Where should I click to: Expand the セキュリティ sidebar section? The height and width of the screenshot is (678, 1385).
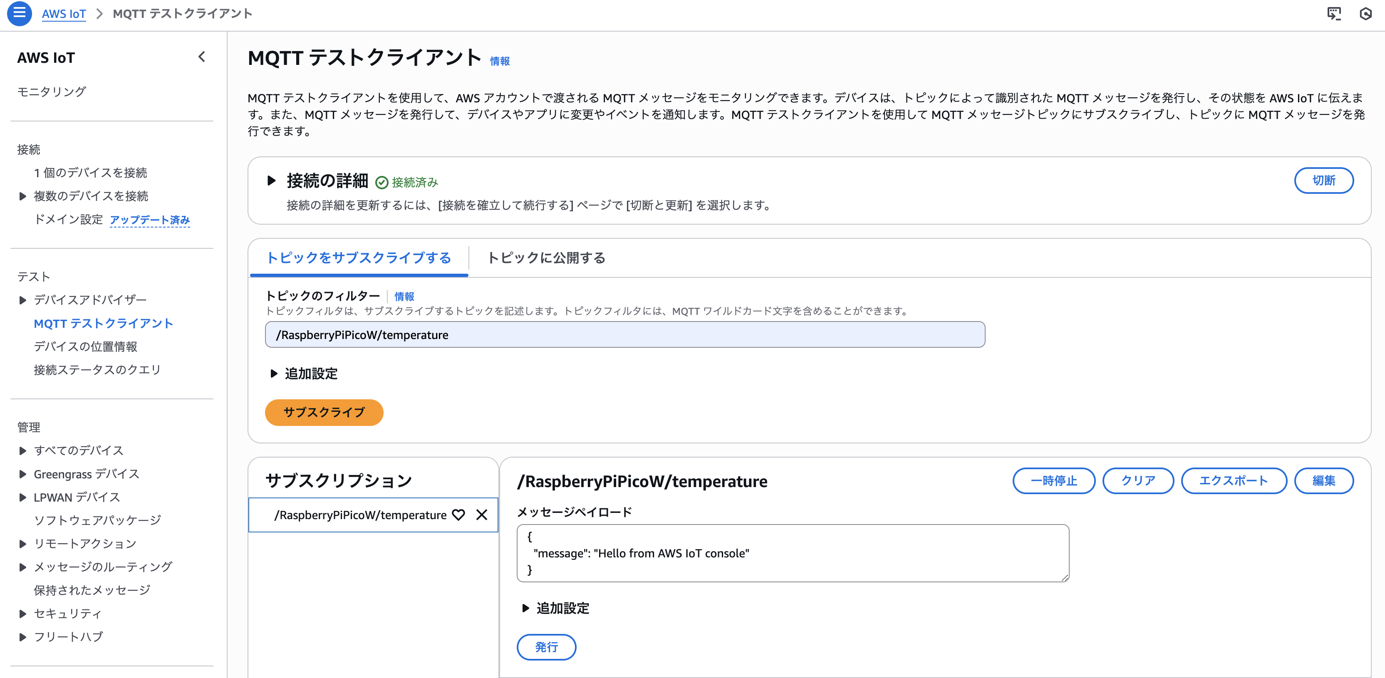22,614
